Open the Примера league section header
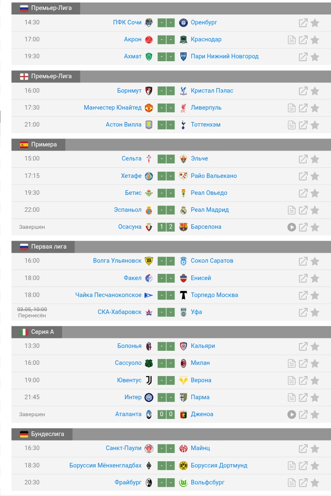This screenshot has height=496, width=331. pyautogui.click(x=38, y=144)
